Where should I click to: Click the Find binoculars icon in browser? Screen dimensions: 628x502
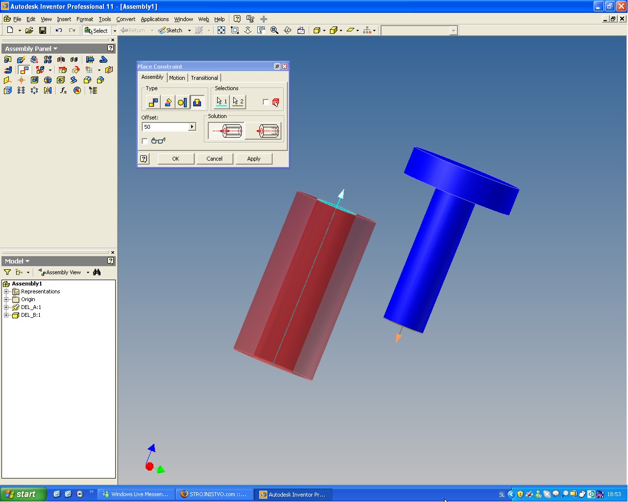point(97,272)
